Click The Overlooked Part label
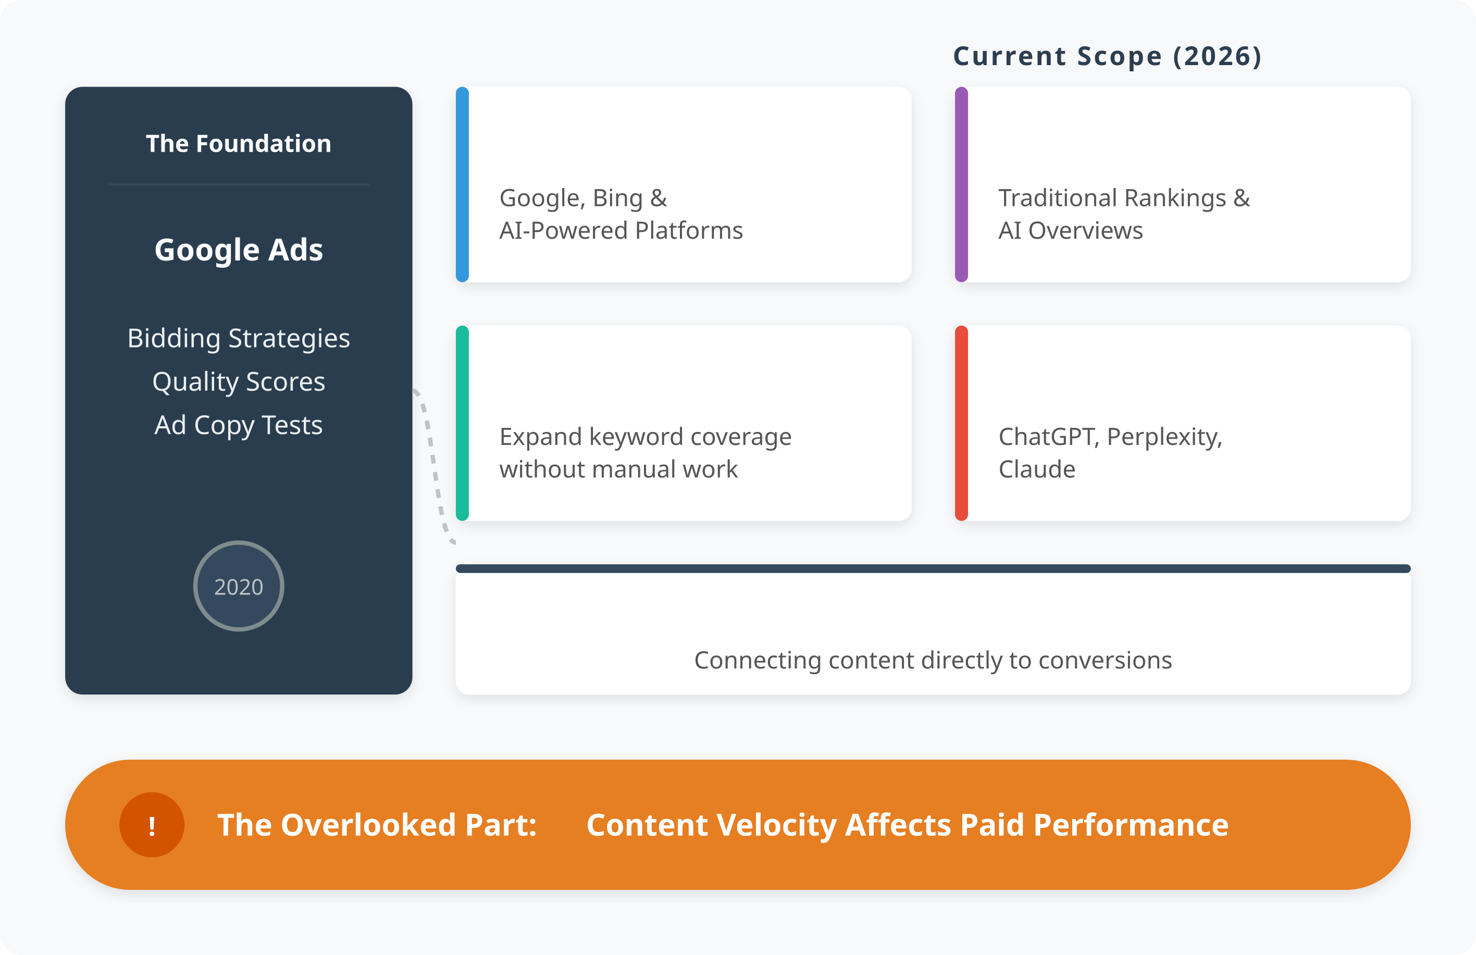Screen dimensions: 1476x955 (x=377, y=825)
